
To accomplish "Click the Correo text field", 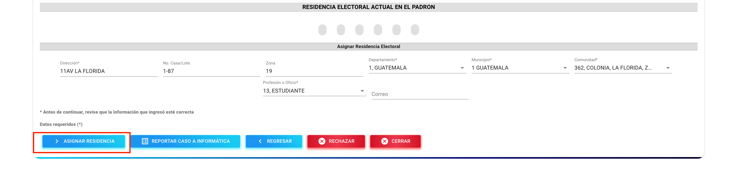I will 420,94.
